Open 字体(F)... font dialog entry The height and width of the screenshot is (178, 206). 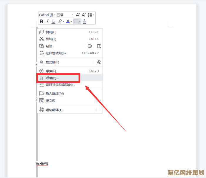point(52,71)
